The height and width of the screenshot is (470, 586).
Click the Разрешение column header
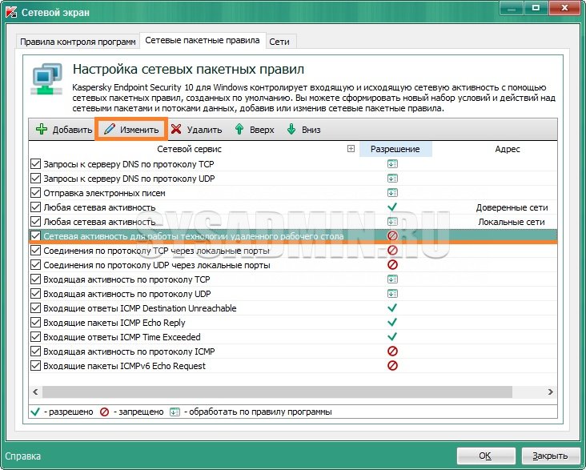pos(395,149)
